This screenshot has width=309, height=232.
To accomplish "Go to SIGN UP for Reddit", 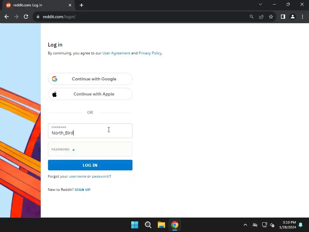I will 83,190.
